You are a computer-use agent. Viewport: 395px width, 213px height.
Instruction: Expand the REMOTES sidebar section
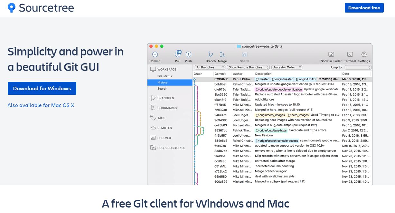click(x=165, y=128)
